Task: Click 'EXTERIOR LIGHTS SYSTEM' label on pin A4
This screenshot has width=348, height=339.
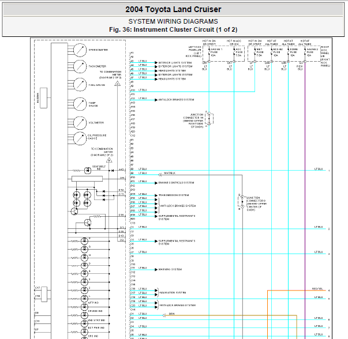Action: (x=175, y=66)
